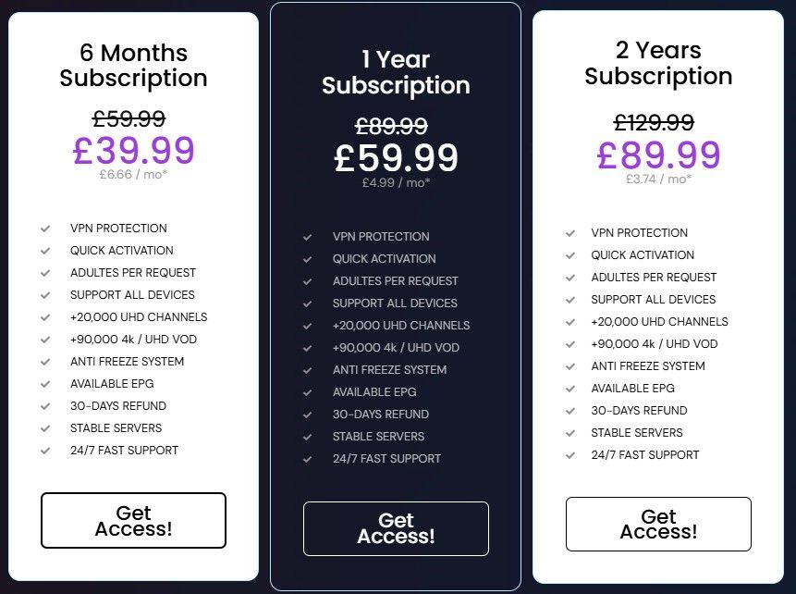Click Get Access for 6 Months Subscription
The height and width of the screenshot is (594, 796).
(133, 520)
